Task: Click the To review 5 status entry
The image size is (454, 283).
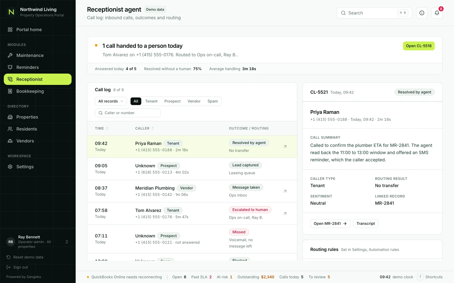Action: click(319, 277)
